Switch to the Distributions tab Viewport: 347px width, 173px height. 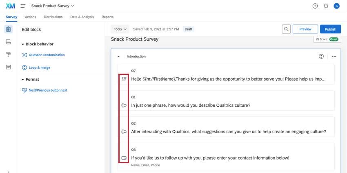click(53, 17)
